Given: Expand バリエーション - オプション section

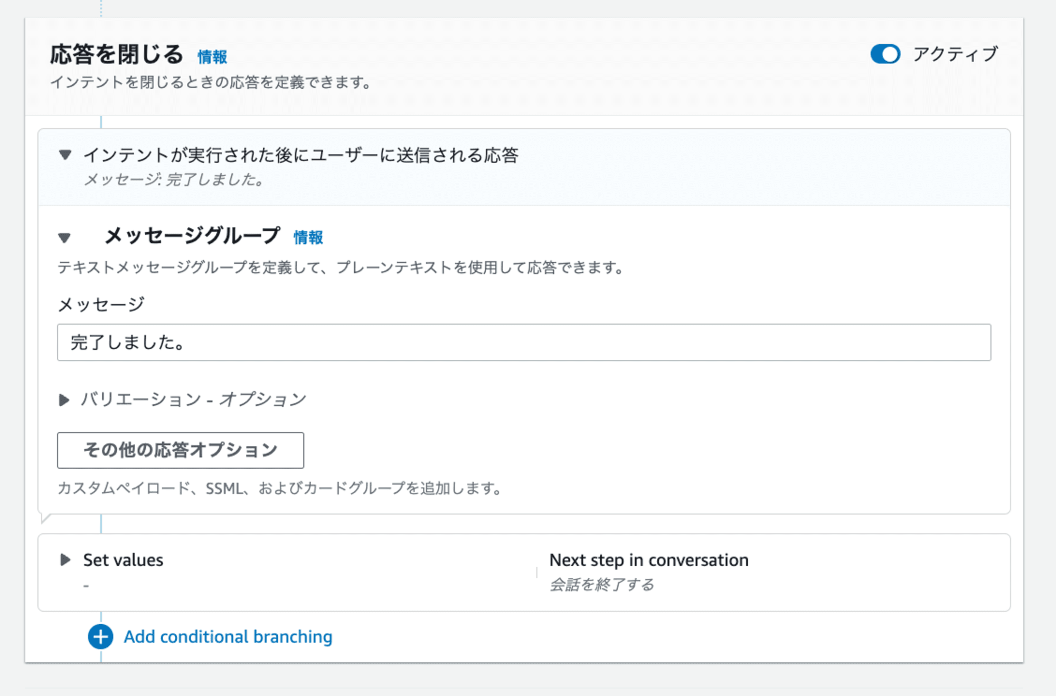Looking at the screenshot, I should click(64, 400).
